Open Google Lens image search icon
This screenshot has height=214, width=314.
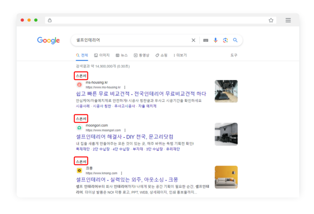click(x=225, y=40)
